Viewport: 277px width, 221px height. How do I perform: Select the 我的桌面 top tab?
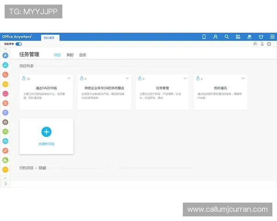coord(49,38)
